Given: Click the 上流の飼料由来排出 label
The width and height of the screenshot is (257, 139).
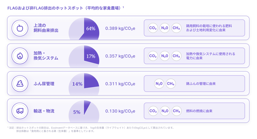Looking at the screenshot, I should (46, 28).
